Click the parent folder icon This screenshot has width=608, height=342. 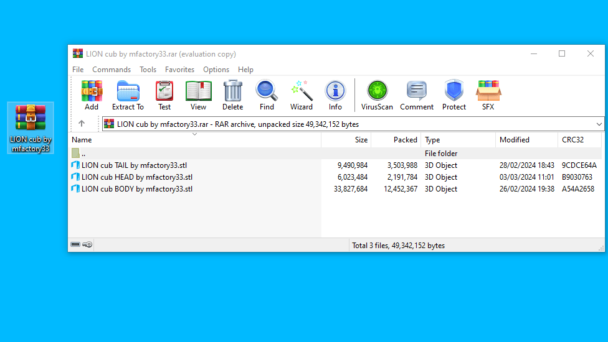[75, 153]
